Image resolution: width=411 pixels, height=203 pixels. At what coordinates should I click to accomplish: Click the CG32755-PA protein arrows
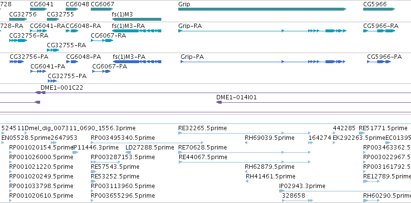point(53,81)
